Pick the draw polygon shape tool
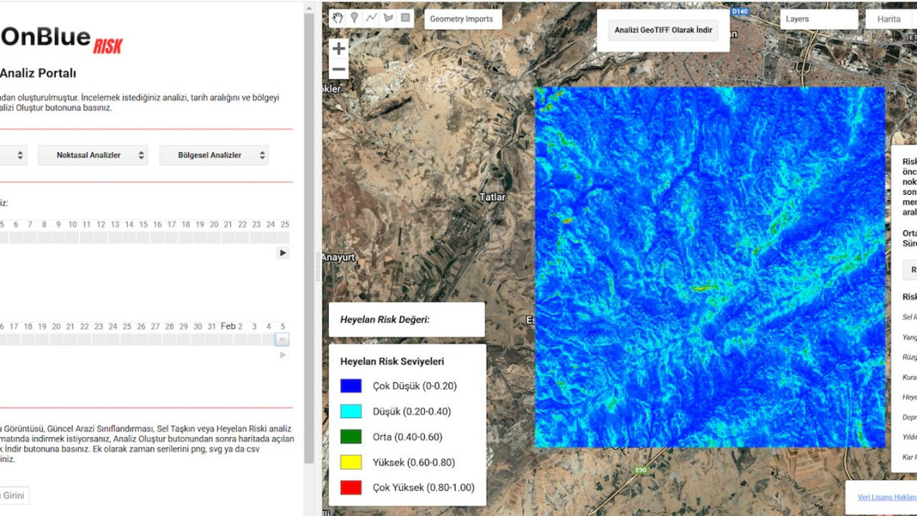 click(388, 18)
